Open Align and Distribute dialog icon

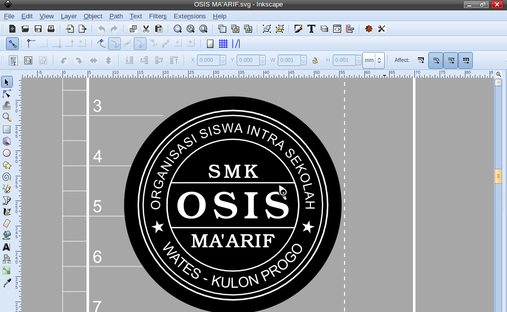[350, 29]
